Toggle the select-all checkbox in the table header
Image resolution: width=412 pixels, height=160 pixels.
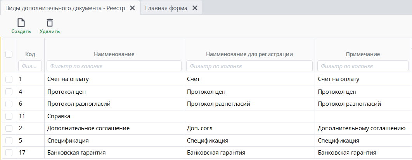(x=9, y=54)
